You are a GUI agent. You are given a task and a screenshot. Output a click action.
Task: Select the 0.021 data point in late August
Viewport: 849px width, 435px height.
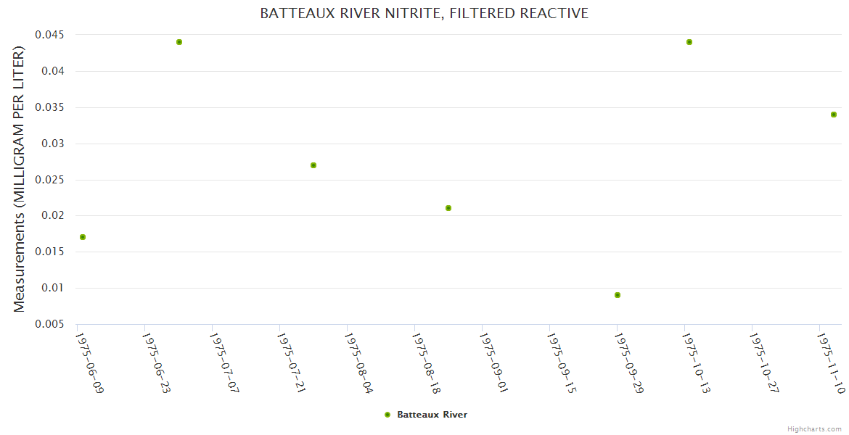448,208
